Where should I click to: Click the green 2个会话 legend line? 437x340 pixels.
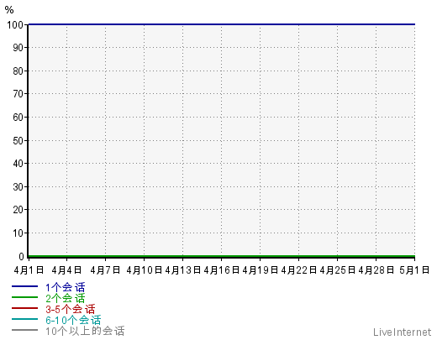click(24, 297)
